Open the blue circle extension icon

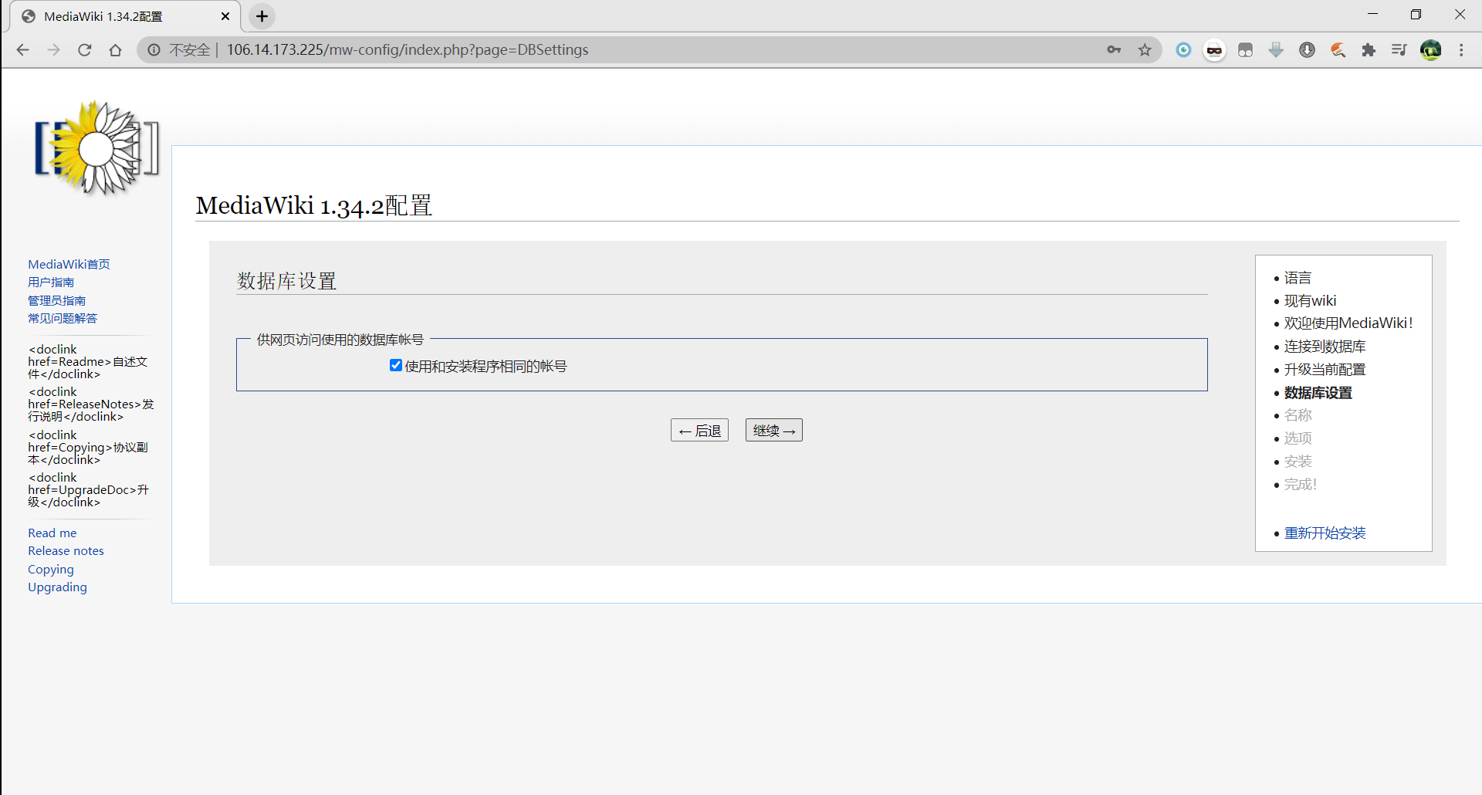coord(1183,50)
